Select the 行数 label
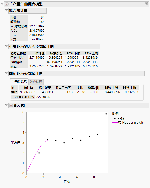Image resolution: width=150 pixels, height=188 pixels. tap(14, 18)
